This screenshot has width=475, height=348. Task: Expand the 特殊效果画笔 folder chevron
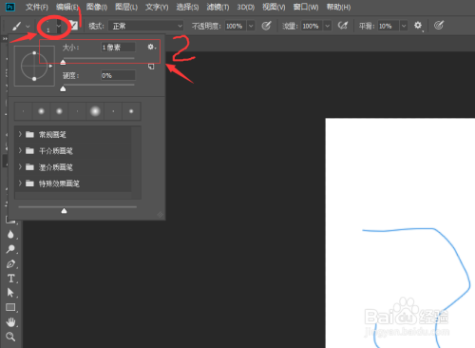click(x=20, y=184)
